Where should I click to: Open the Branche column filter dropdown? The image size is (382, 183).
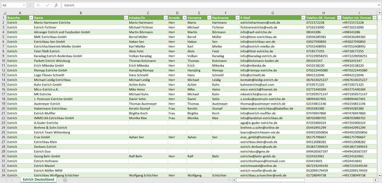coord(31,18)
